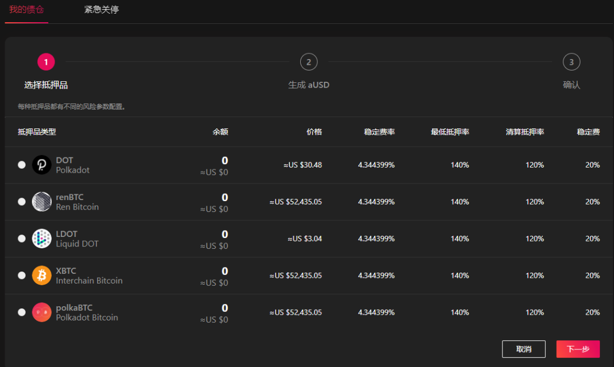
Task: Switch to the 我的债仓 tab
Action: tap(26, 10)
